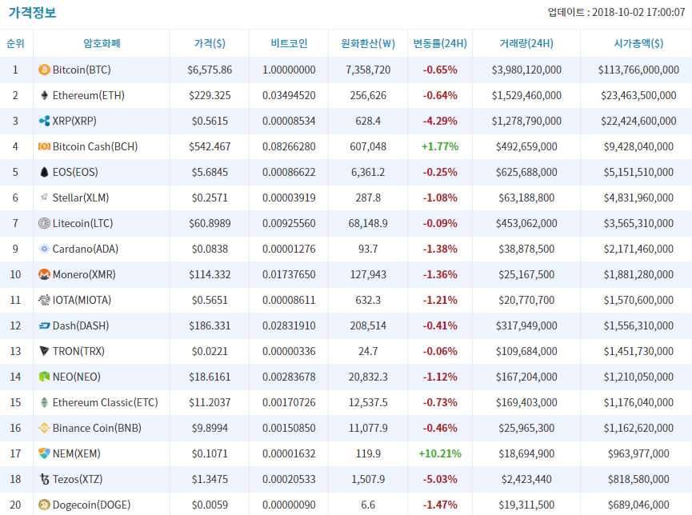692x515 pixels.
Task: Click the Tezos logo icon
Action: (44, 479)
